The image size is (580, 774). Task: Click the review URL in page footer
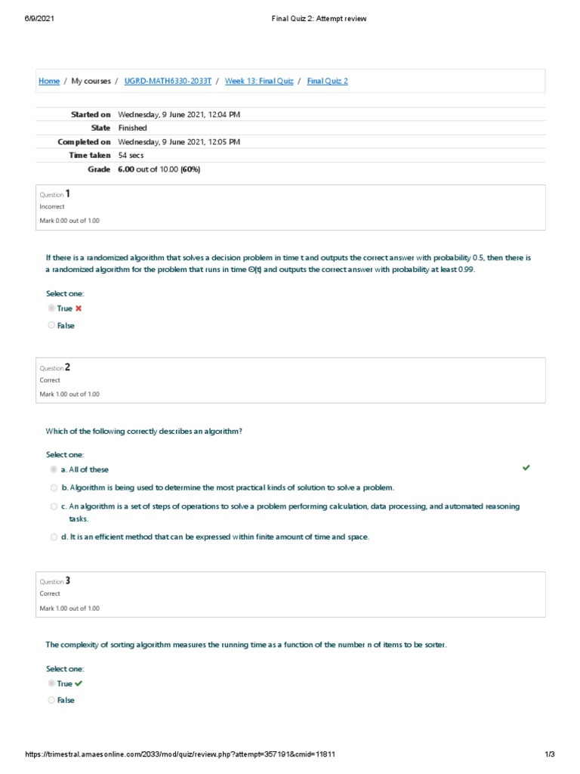pos(180,754)
